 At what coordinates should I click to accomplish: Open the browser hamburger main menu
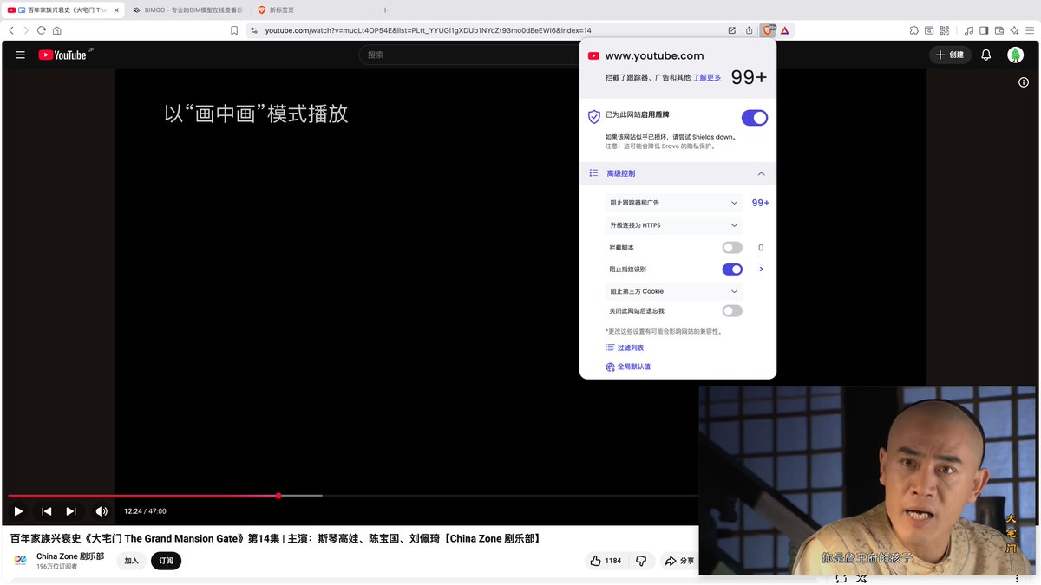[1029, 30]
